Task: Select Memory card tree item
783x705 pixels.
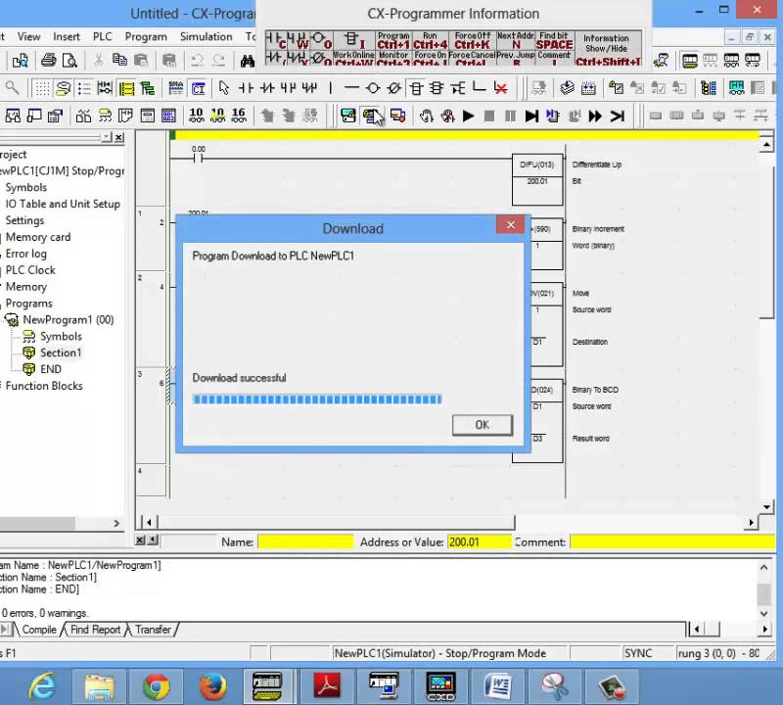Action: (38, 237)
